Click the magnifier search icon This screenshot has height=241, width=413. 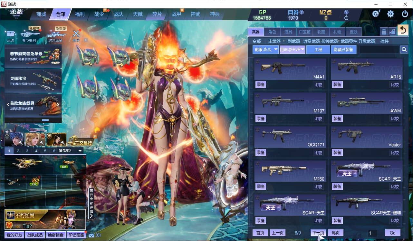[x=404, y=49]
